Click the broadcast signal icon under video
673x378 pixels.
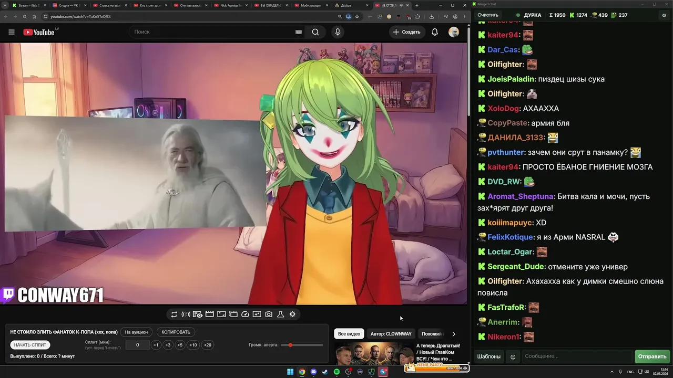(x=186, y=314)
